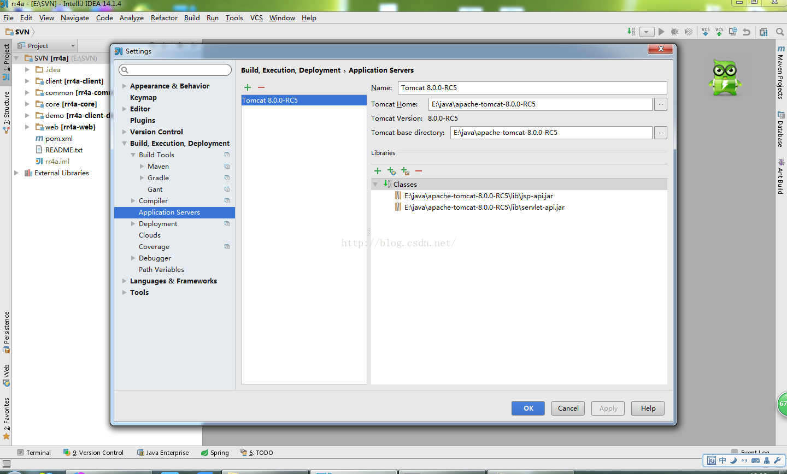787x474 pixels.
Task: Collapse the Build Tools node
Action: pos(133,155)
